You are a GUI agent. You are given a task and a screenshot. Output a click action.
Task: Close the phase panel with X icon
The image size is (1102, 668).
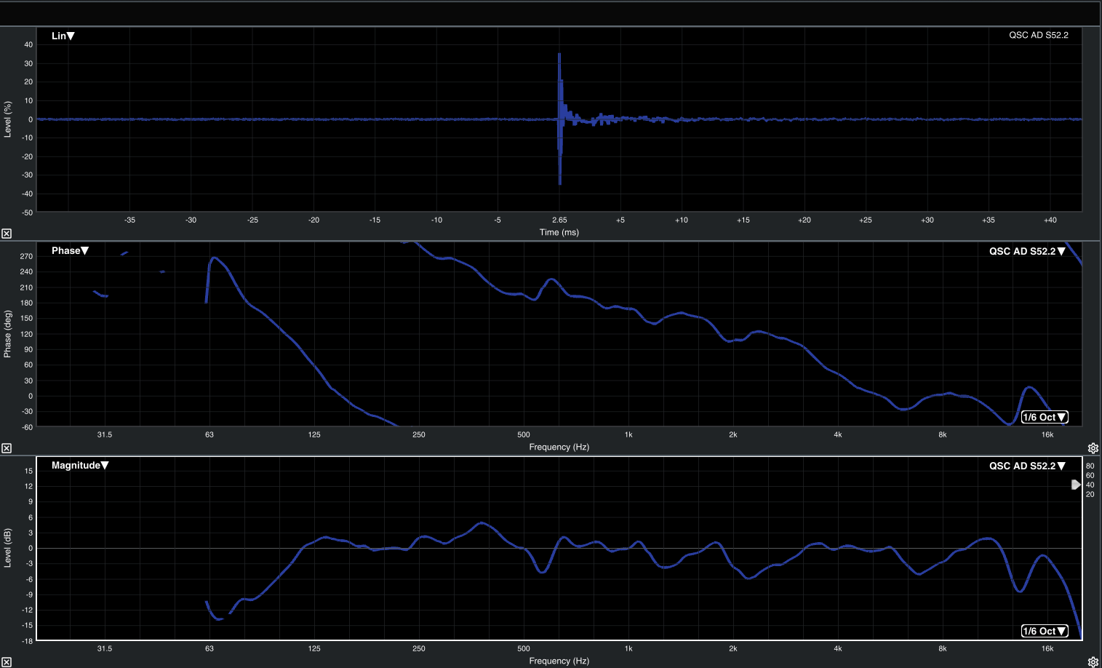point(7,448)
